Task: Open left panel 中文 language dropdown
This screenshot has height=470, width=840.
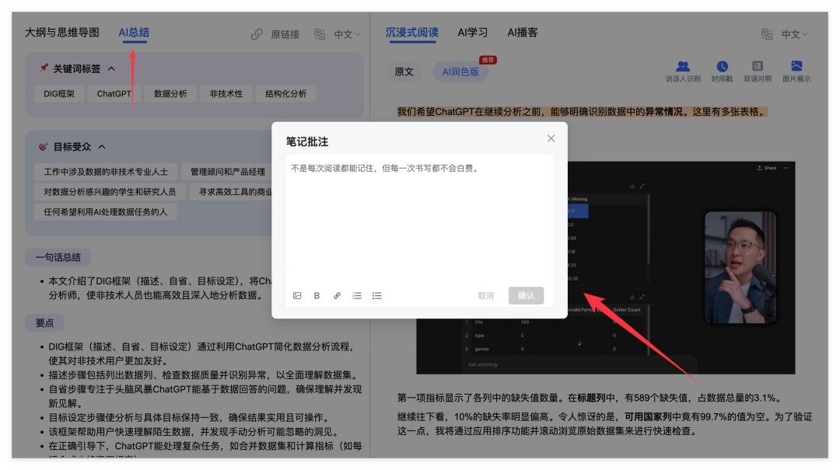Action: [347, 34]
